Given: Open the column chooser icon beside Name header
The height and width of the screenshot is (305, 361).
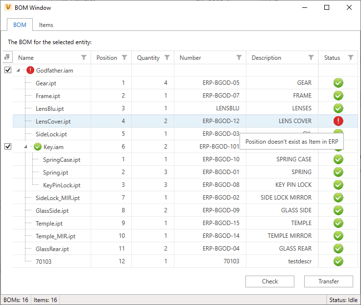Looking at the screenshot, I should coord(7,57).
